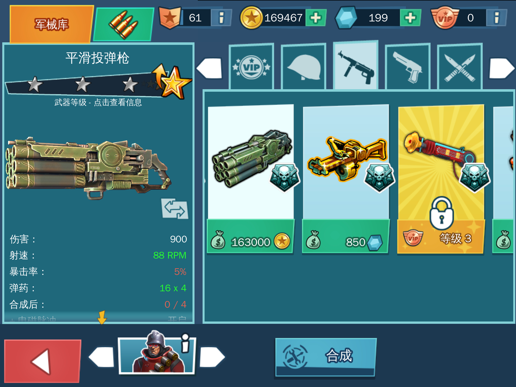Screen dimensions: 516x387
Task: Switch to next character with right arrow
Action: [212, 357]
